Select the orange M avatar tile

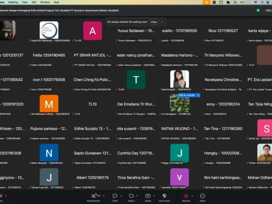[x=49, y=104]
